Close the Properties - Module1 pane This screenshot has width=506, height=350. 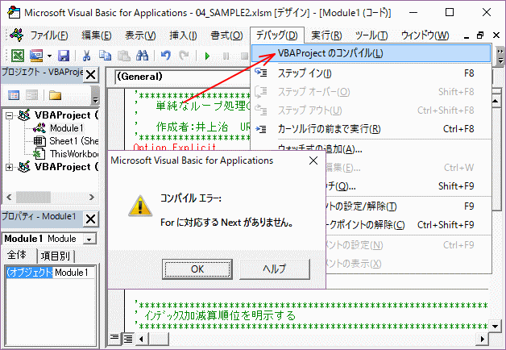click(x=91, y=219)
